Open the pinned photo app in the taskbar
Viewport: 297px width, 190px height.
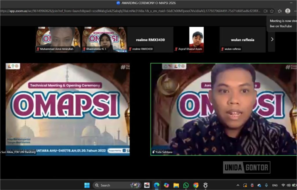pyautogui.click(x=146, y=185)
